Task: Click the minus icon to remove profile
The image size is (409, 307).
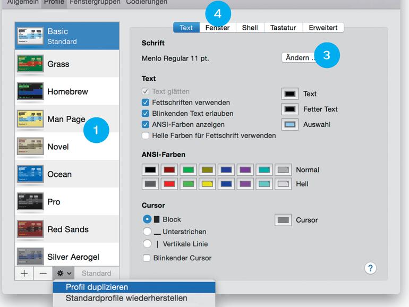Action: coord(43,273)
